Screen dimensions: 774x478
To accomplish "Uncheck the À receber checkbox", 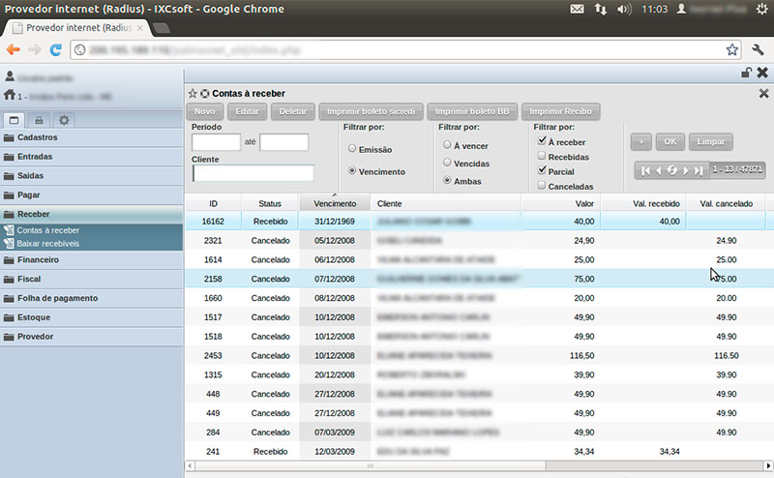I will (542, 140).
